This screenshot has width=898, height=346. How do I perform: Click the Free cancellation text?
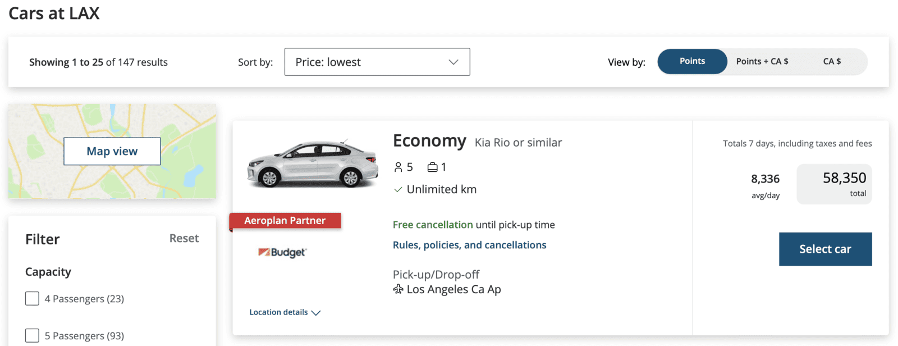(433, 225)
